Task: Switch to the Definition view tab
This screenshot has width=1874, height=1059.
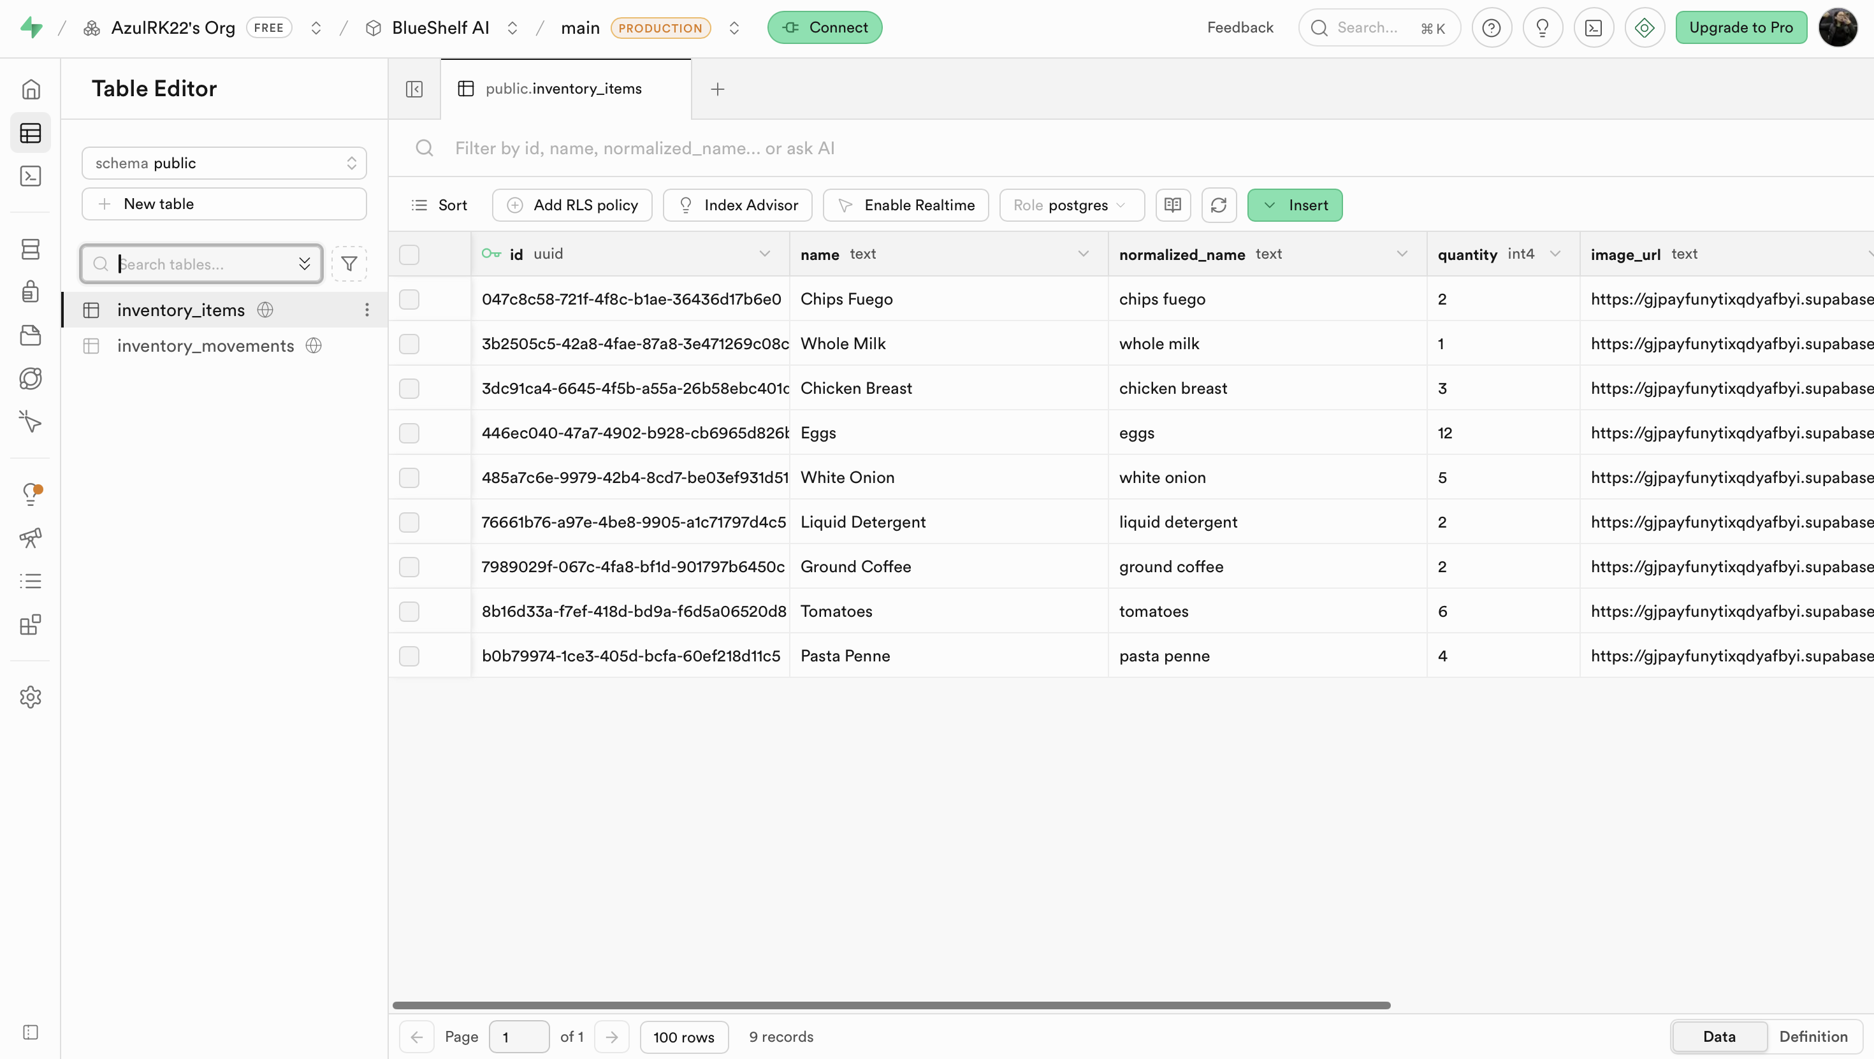Action: 1813,1037
